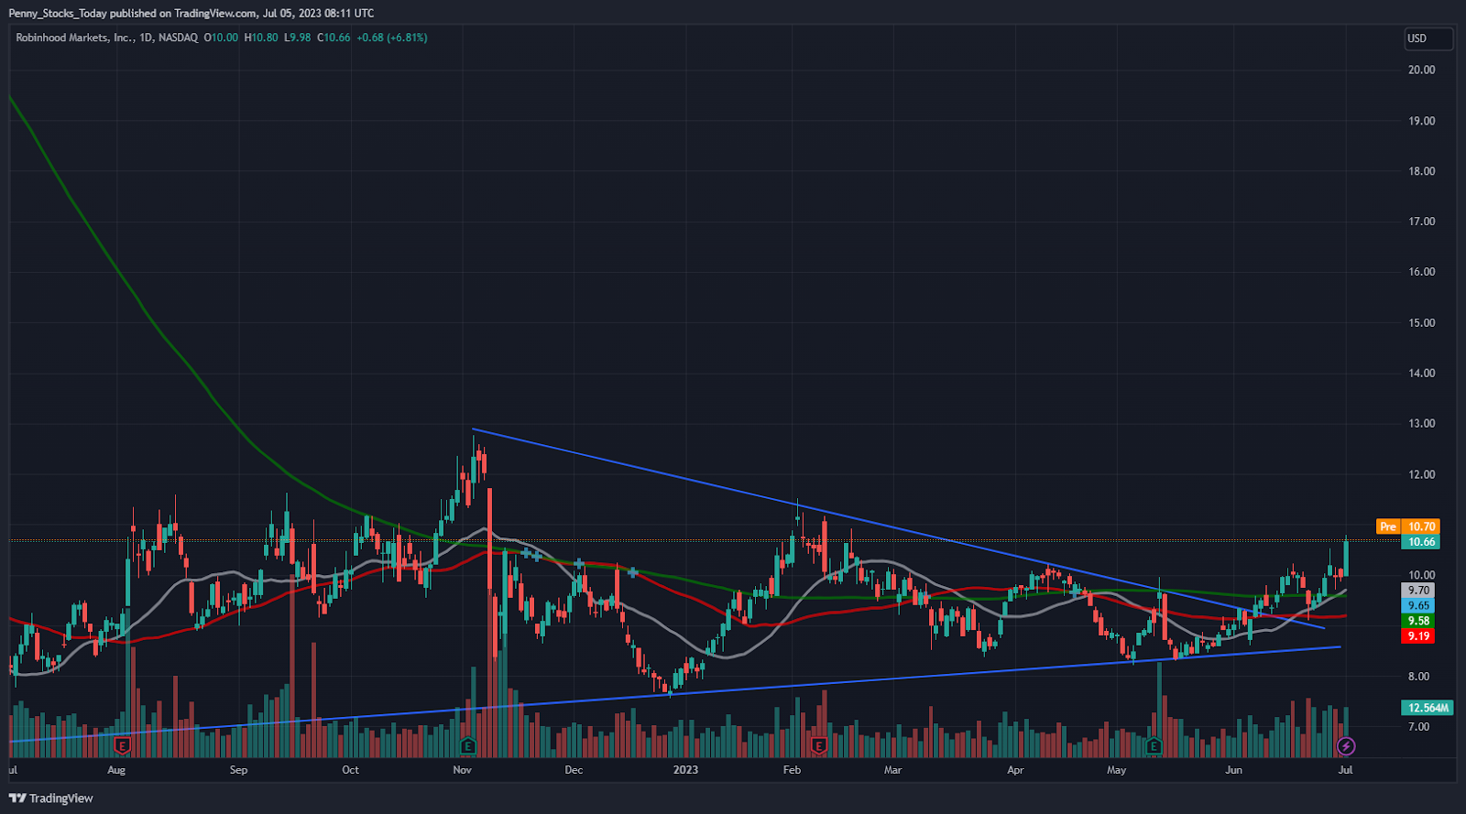
Task: Click the Jun label on the time axis
Action: coord(1234,770)
